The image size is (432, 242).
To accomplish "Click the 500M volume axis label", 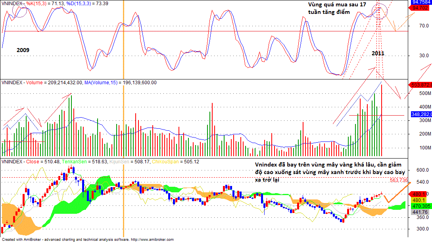I will coord(425,93).
